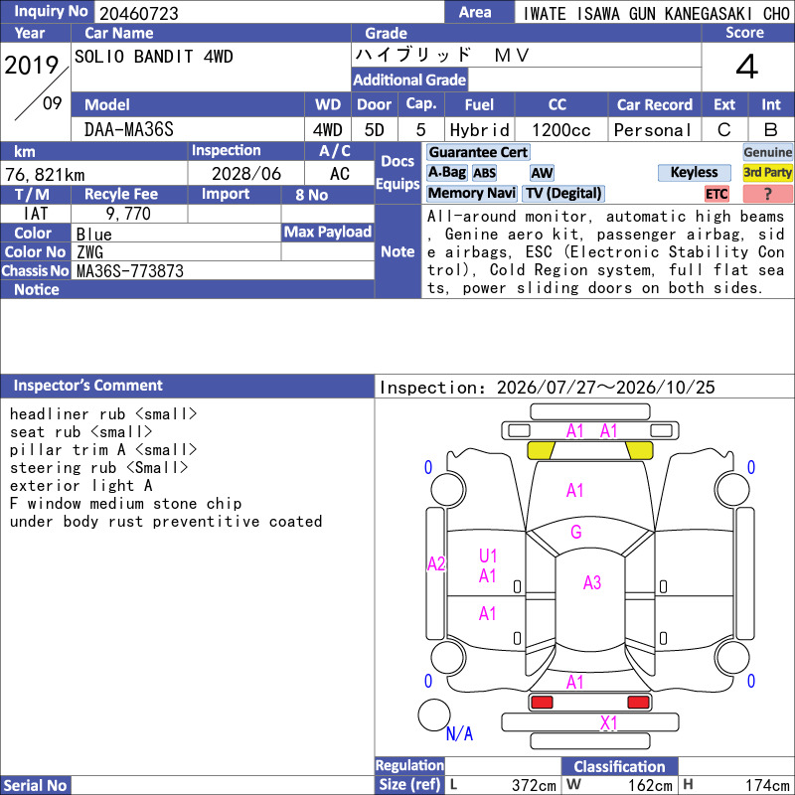Click the yellow 3rd Party badge
This screenshot has height=795, width=795.
(767, 172)
